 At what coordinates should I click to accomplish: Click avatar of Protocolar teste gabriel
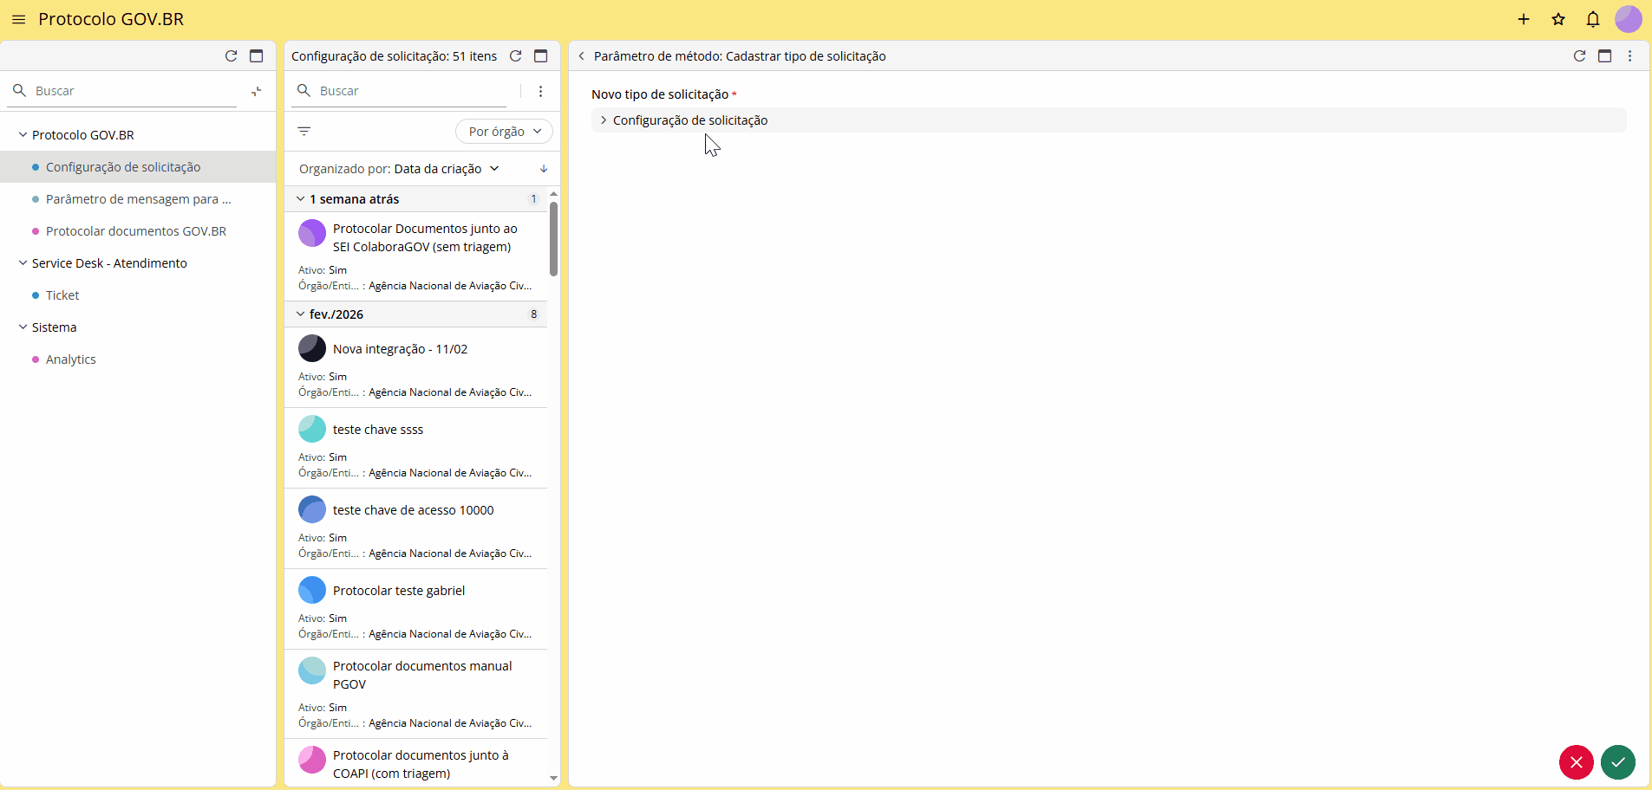pyautogui.click(x=312, y=590)
